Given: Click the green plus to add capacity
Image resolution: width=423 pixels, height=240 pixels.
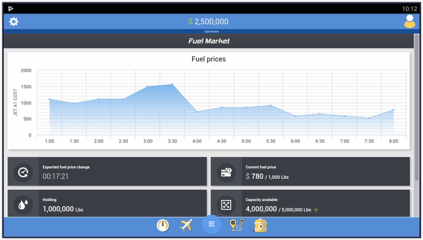Looking at the screenshot, I should (x=316, y=210).
